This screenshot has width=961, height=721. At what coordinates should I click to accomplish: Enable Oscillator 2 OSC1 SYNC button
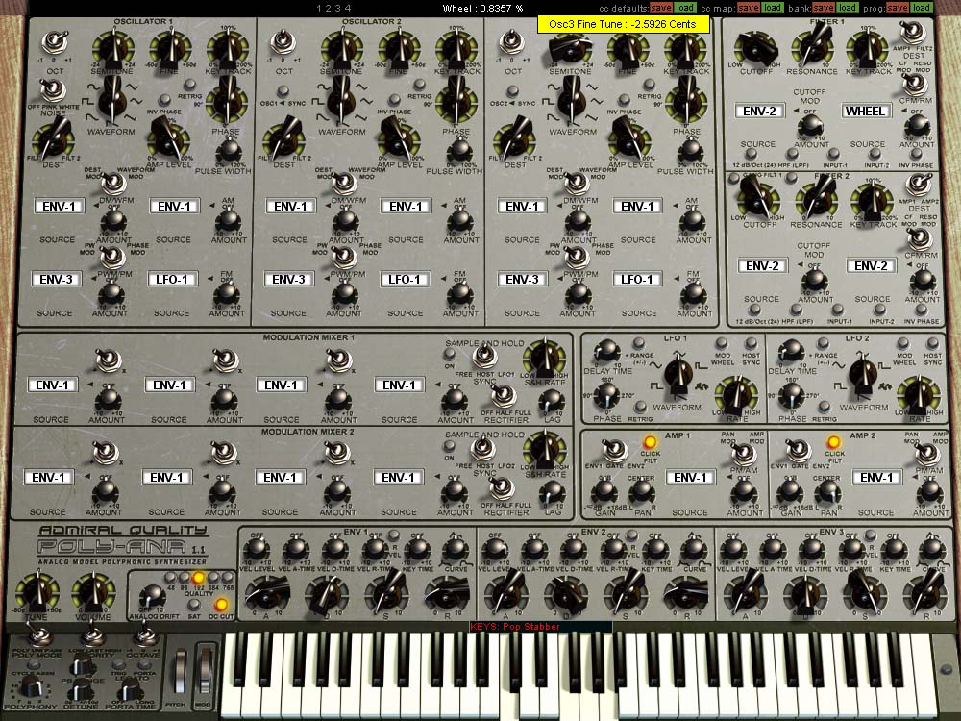click(283, 91)
